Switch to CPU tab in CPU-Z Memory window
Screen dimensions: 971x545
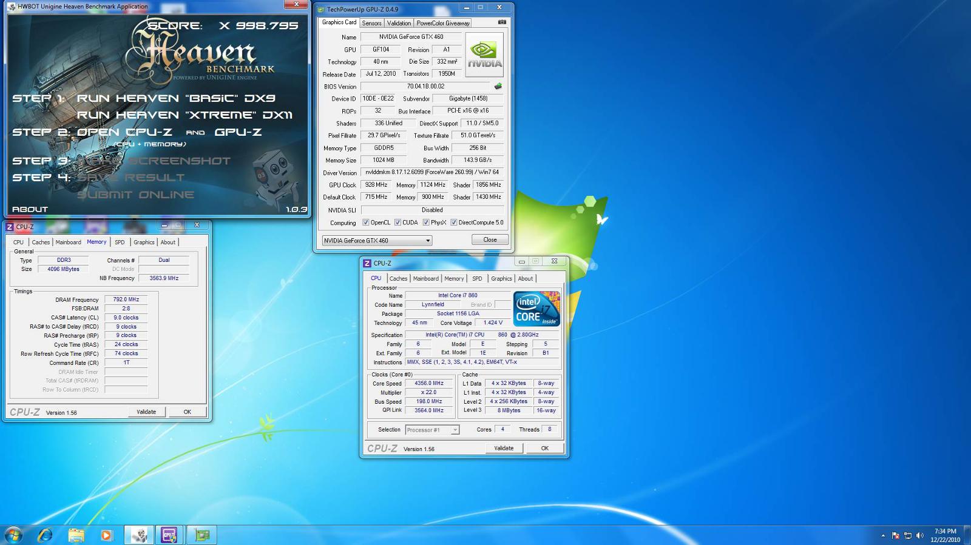pyautogui.click(x=18, y=242)
